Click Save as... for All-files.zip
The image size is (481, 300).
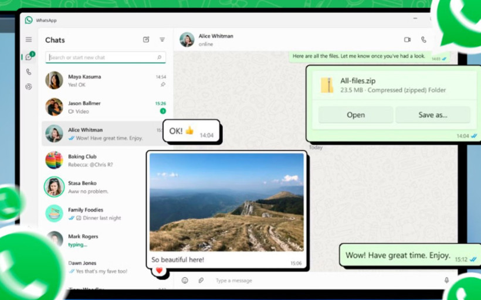(x=433, y=115)
